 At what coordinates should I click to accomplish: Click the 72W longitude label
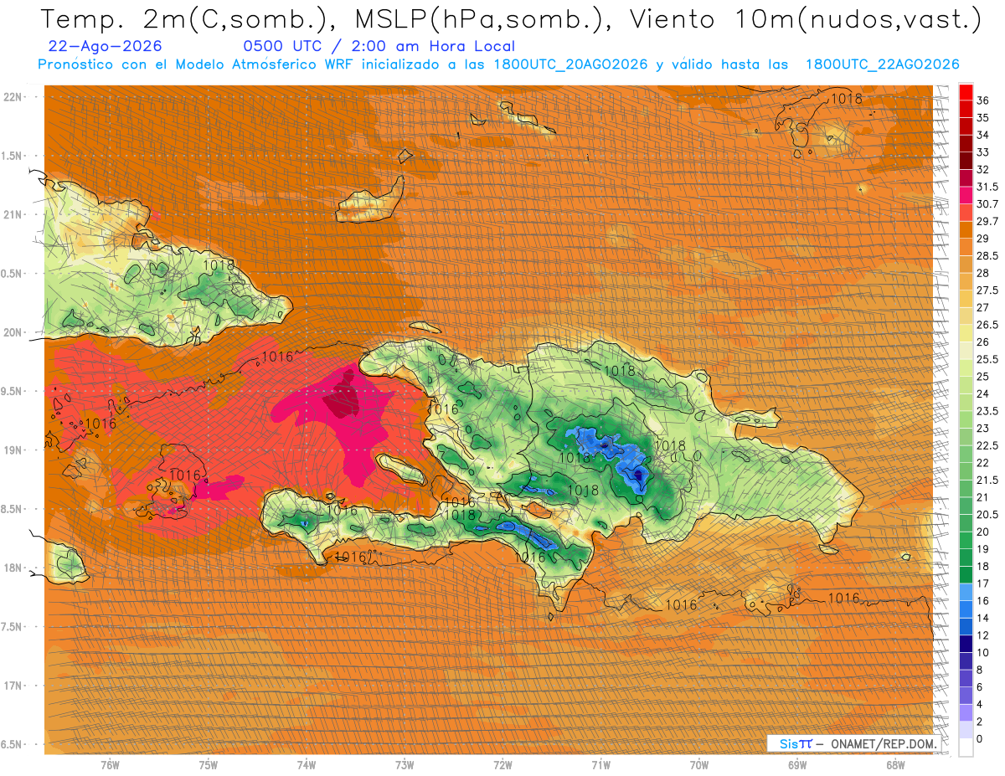point(502,765)
